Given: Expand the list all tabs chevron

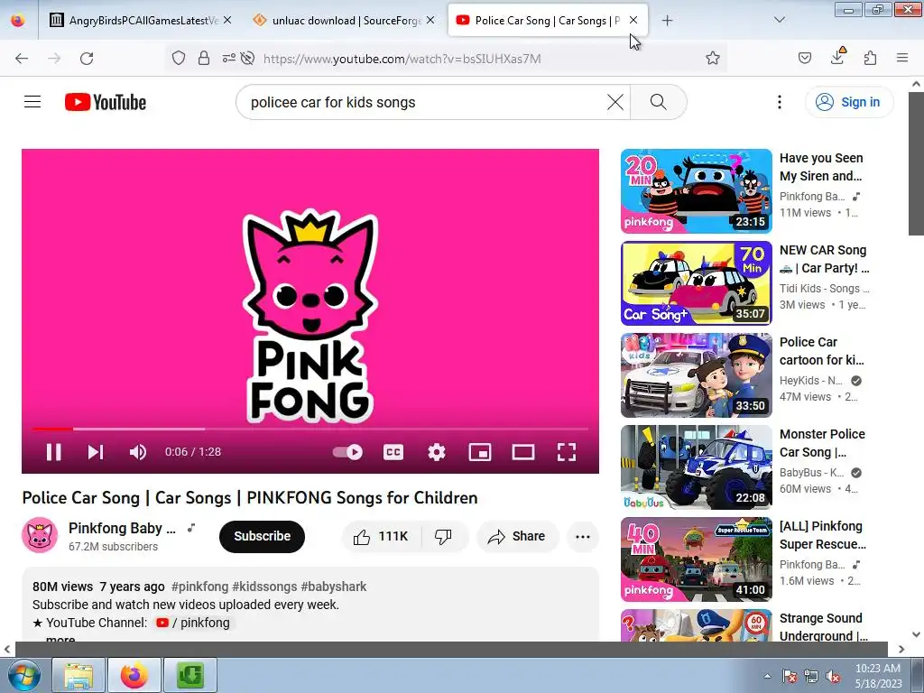Looking at the screenshot, I should coord(779,20).
